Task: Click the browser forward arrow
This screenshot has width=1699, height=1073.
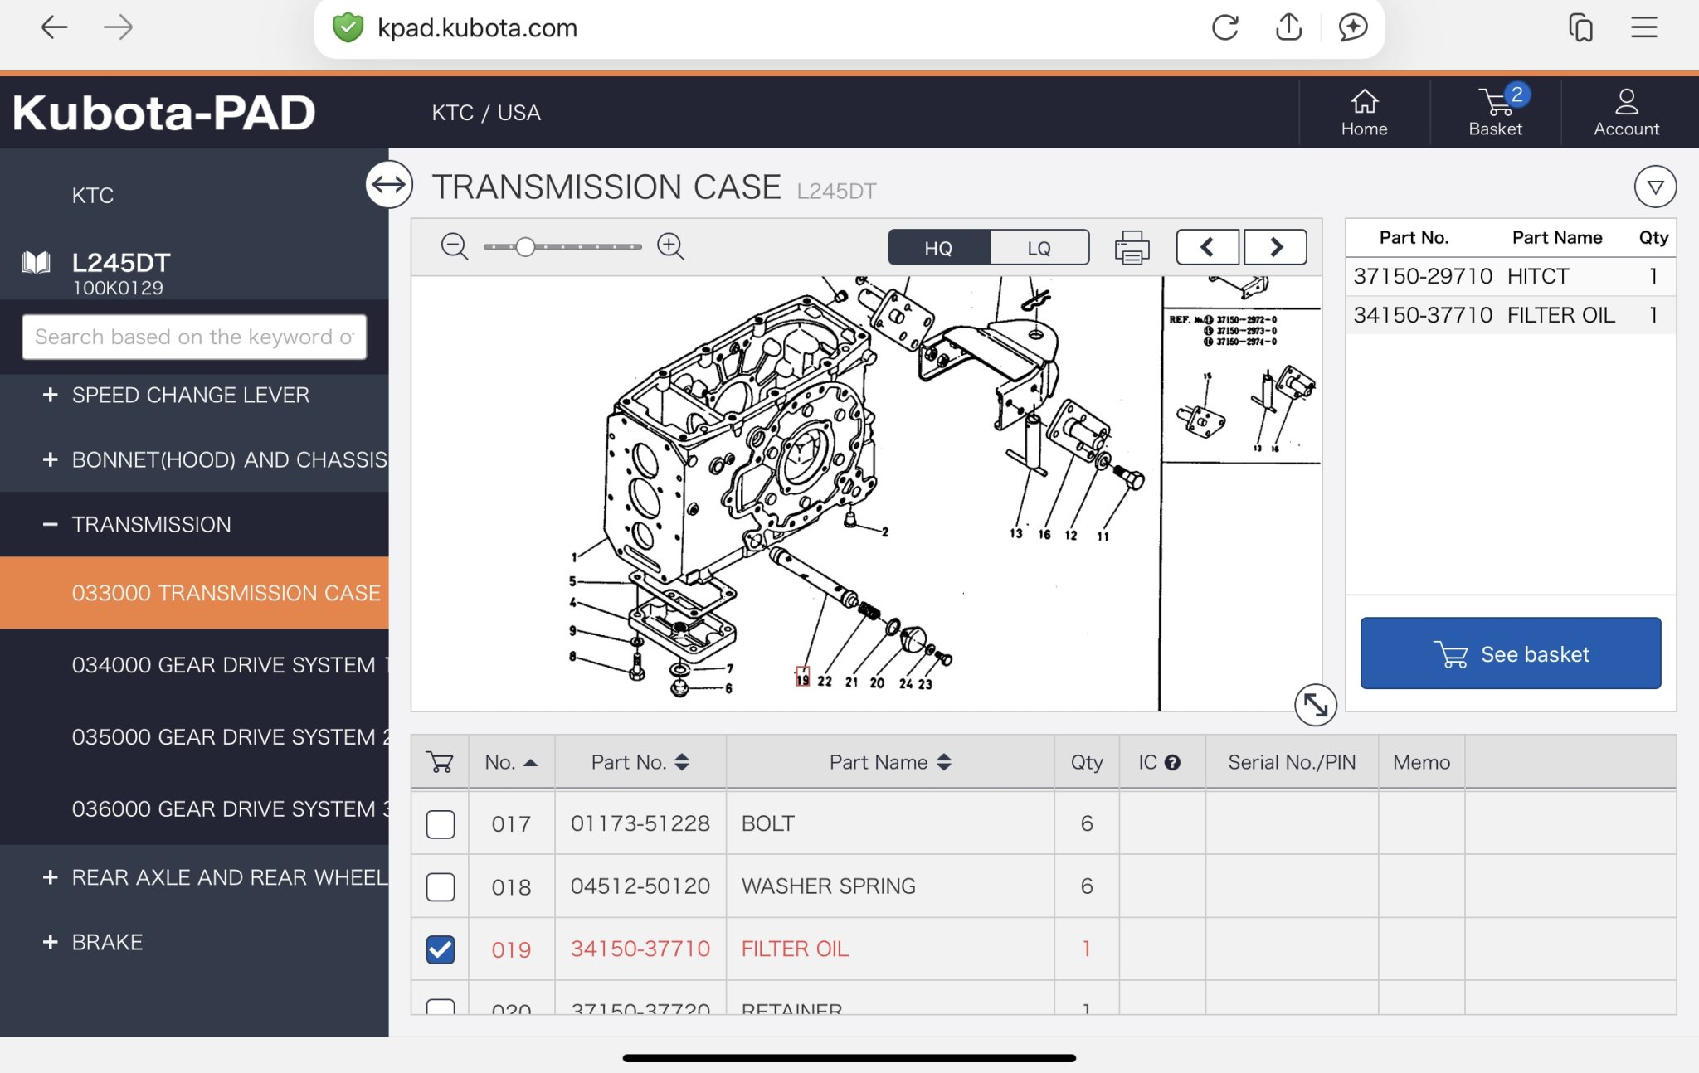Action: tap(119, 27)
